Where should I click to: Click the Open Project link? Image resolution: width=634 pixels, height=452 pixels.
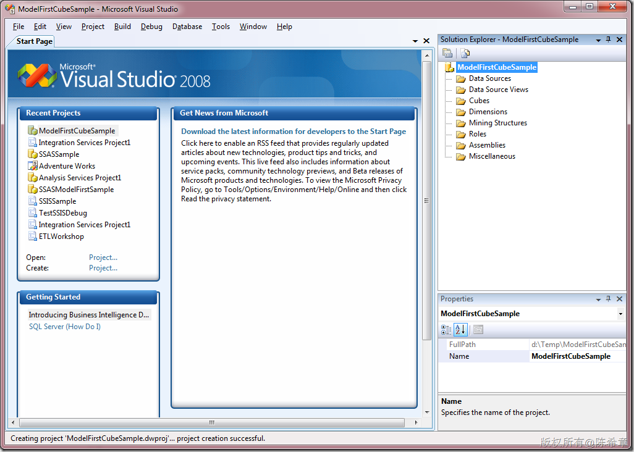pos(103,257)
